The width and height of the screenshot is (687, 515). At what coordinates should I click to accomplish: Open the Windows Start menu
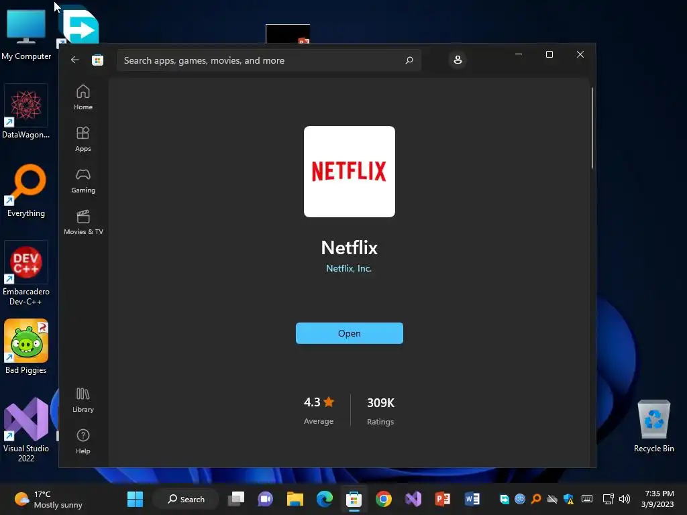tap(135, 499)
